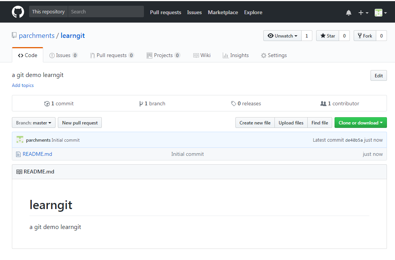Click the forks count next to Fork

381,36
